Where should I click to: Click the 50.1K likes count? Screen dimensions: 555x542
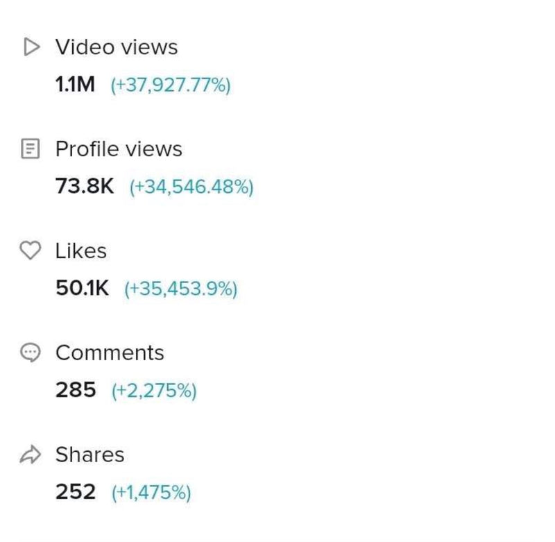[82, 289]
